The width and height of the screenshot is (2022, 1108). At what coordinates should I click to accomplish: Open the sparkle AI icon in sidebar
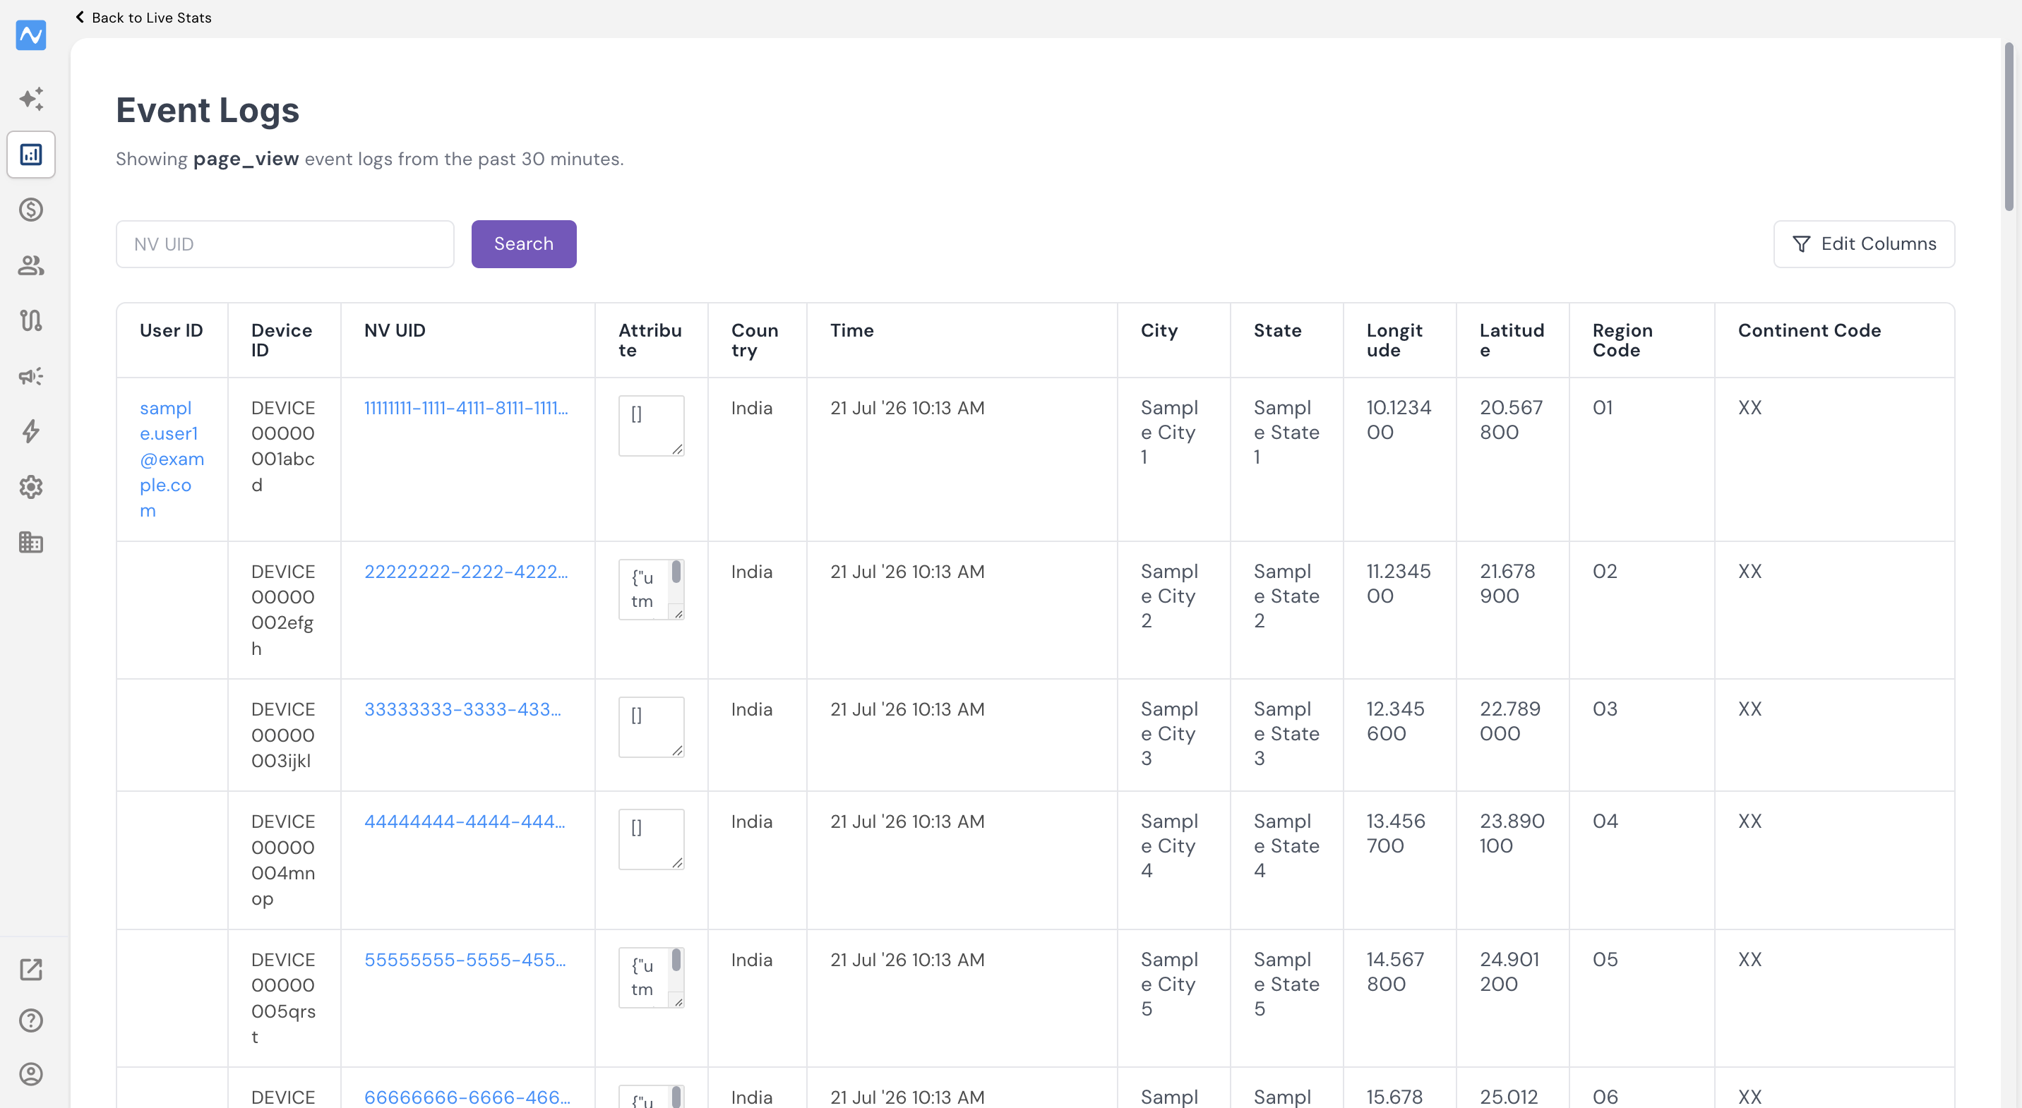(x=30, y=99)
